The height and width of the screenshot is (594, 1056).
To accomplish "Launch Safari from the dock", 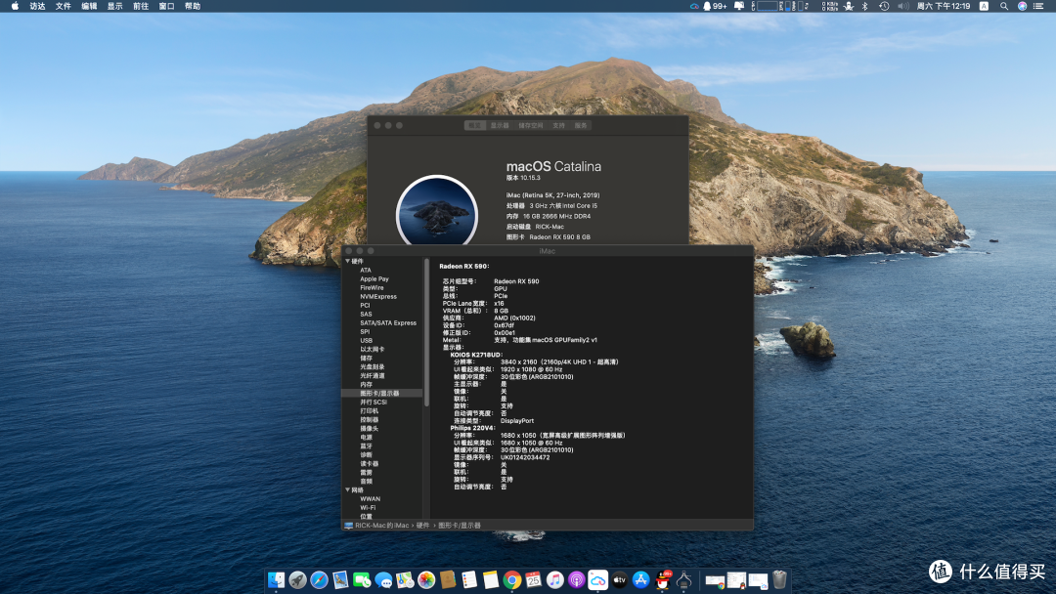I will (319, 579).
